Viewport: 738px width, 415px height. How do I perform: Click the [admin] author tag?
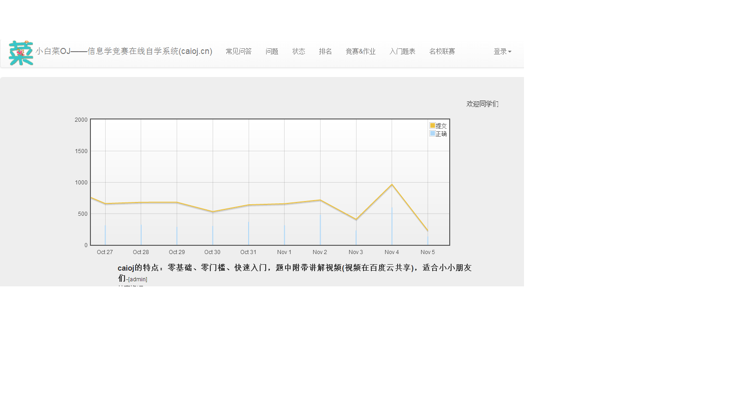pyautogui.click(x=137, y=279)
